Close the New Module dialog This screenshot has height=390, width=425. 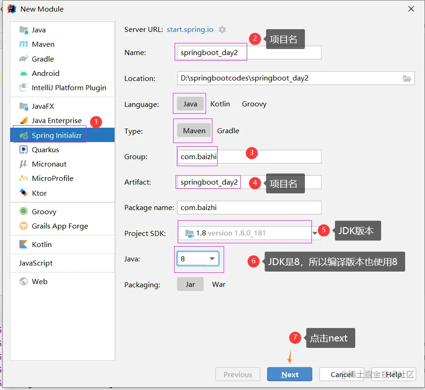[411, 9]
